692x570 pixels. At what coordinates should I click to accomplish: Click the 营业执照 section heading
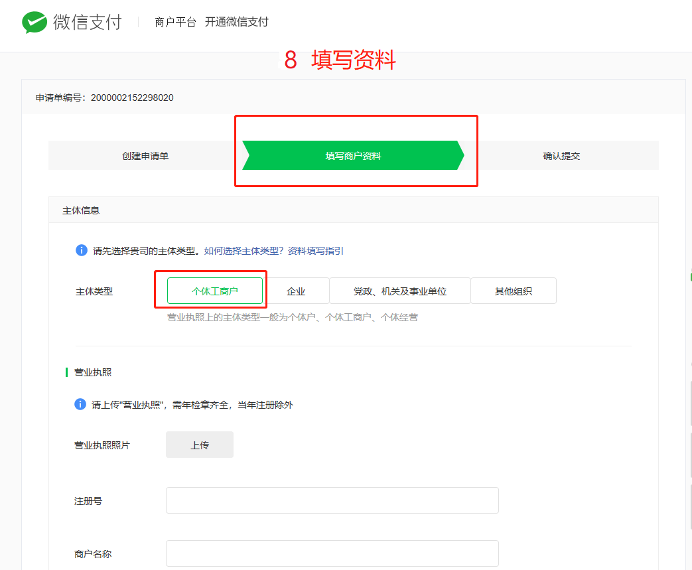[x=93, y=372]
